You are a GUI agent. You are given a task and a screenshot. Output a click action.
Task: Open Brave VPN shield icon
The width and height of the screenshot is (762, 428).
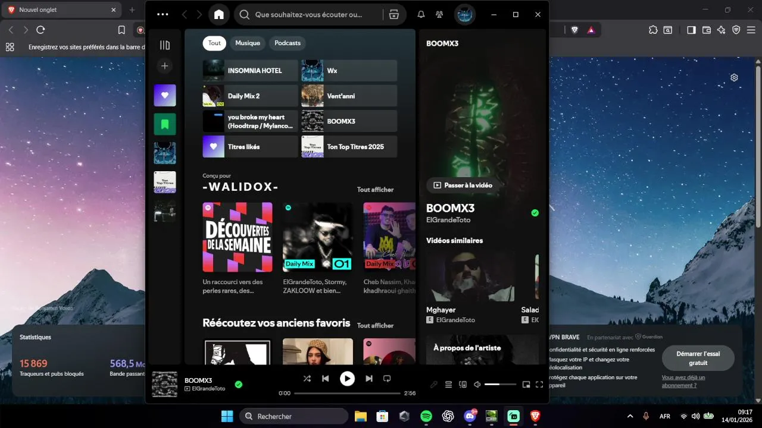pos(736,30)
